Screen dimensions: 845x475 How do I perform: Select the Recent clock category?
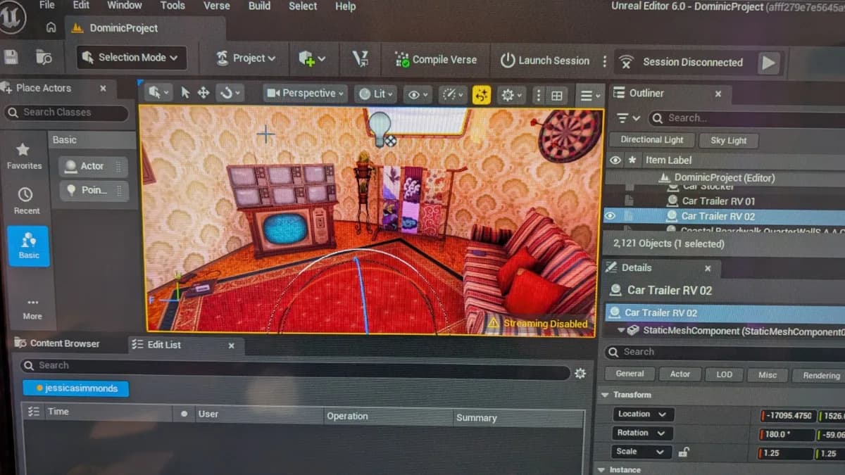point(26,200)
